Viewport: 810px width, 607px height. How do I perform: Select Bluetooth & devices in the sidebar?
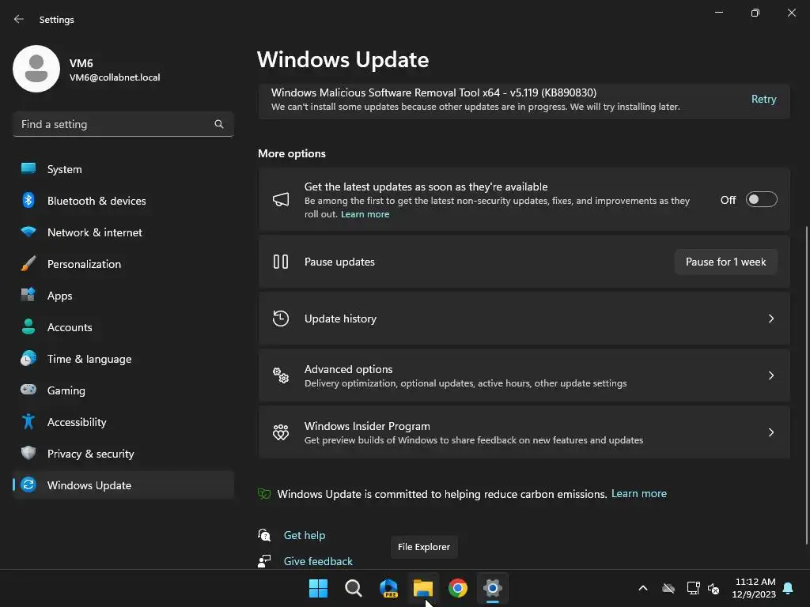(123, 200)
